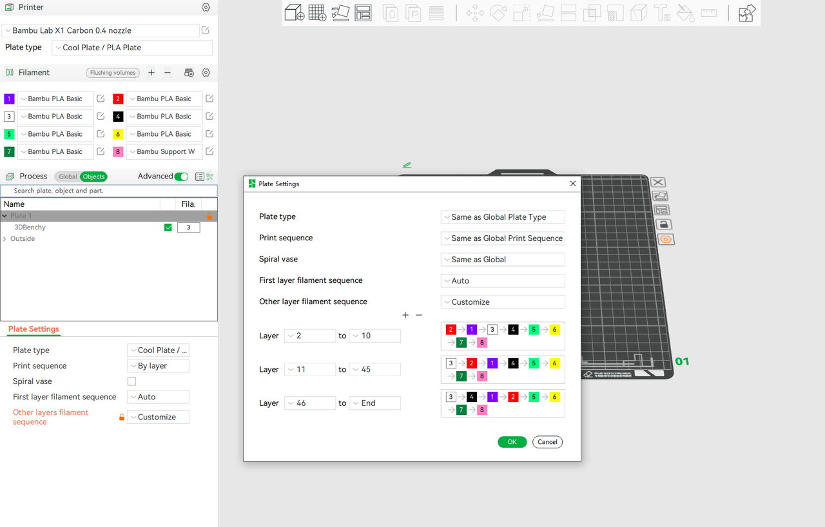The image size is (825, 527).
Task: Select the Measure ruler tool
Action: (709, 13)
